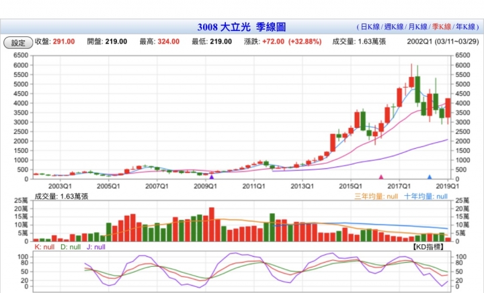Click the highest price 324.00 value
The width and height of the screenshot is (484, 293).
pos(169,42)
